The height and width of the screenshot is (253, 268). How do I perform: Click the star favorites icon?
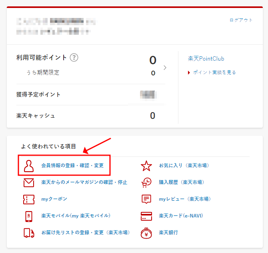click(x=146, y=166)
